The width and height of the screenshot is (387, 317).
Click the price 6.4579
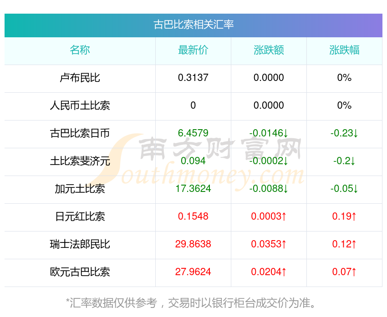[193, 133]
